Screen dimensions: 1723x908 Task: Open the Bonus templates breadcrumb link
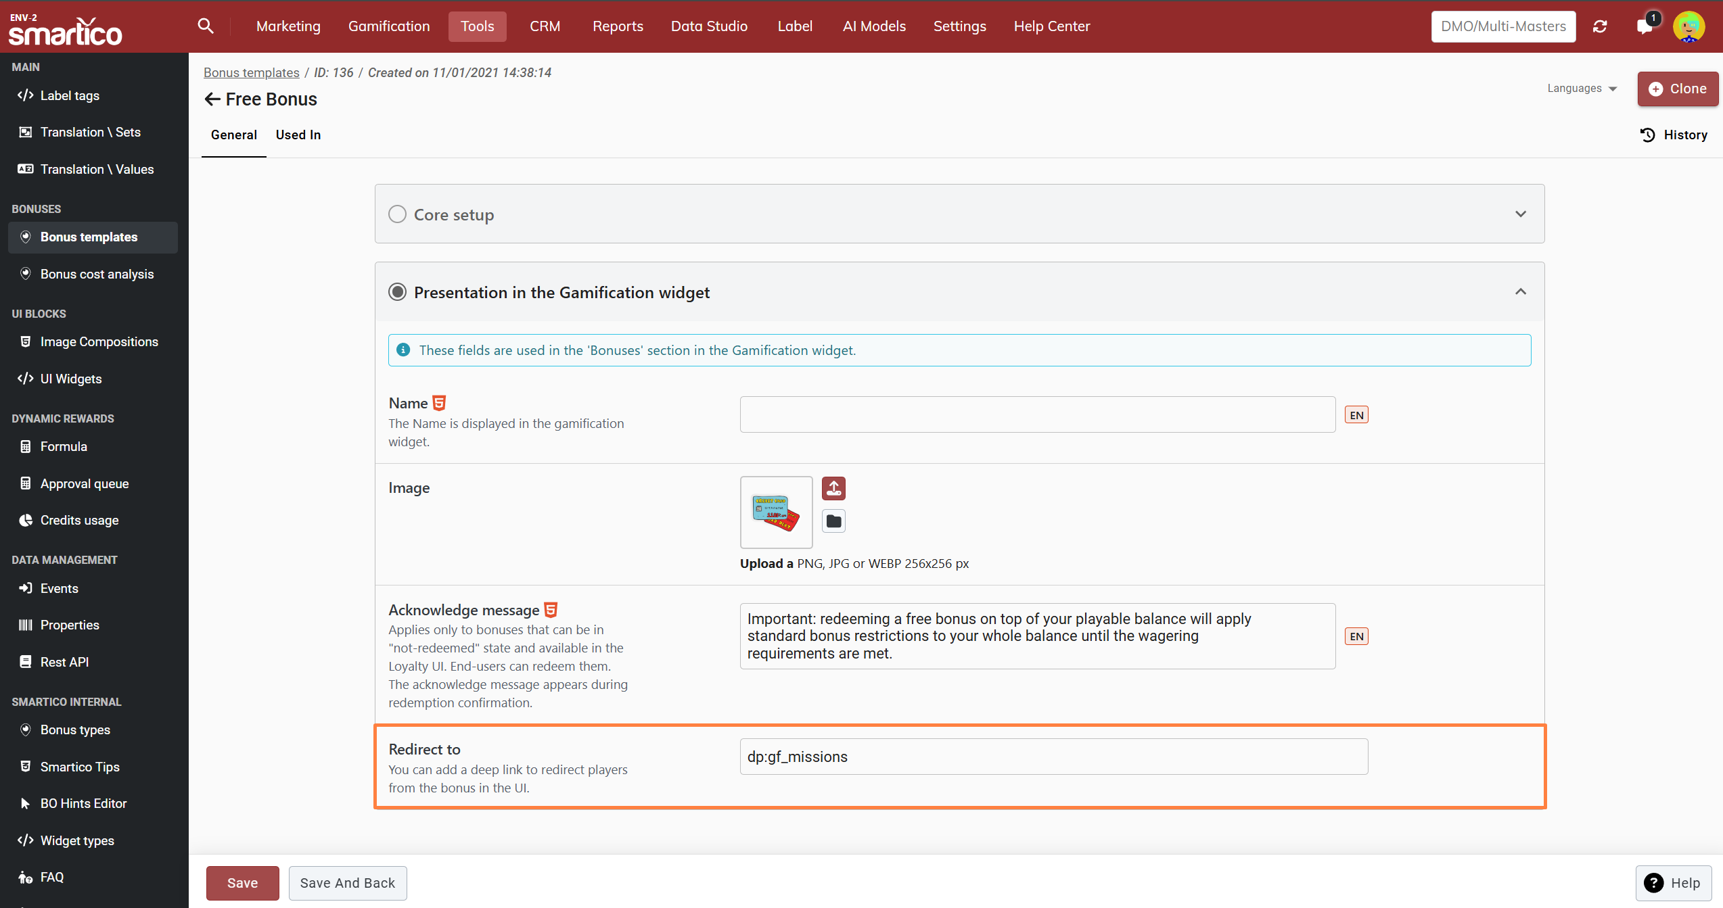251,72
